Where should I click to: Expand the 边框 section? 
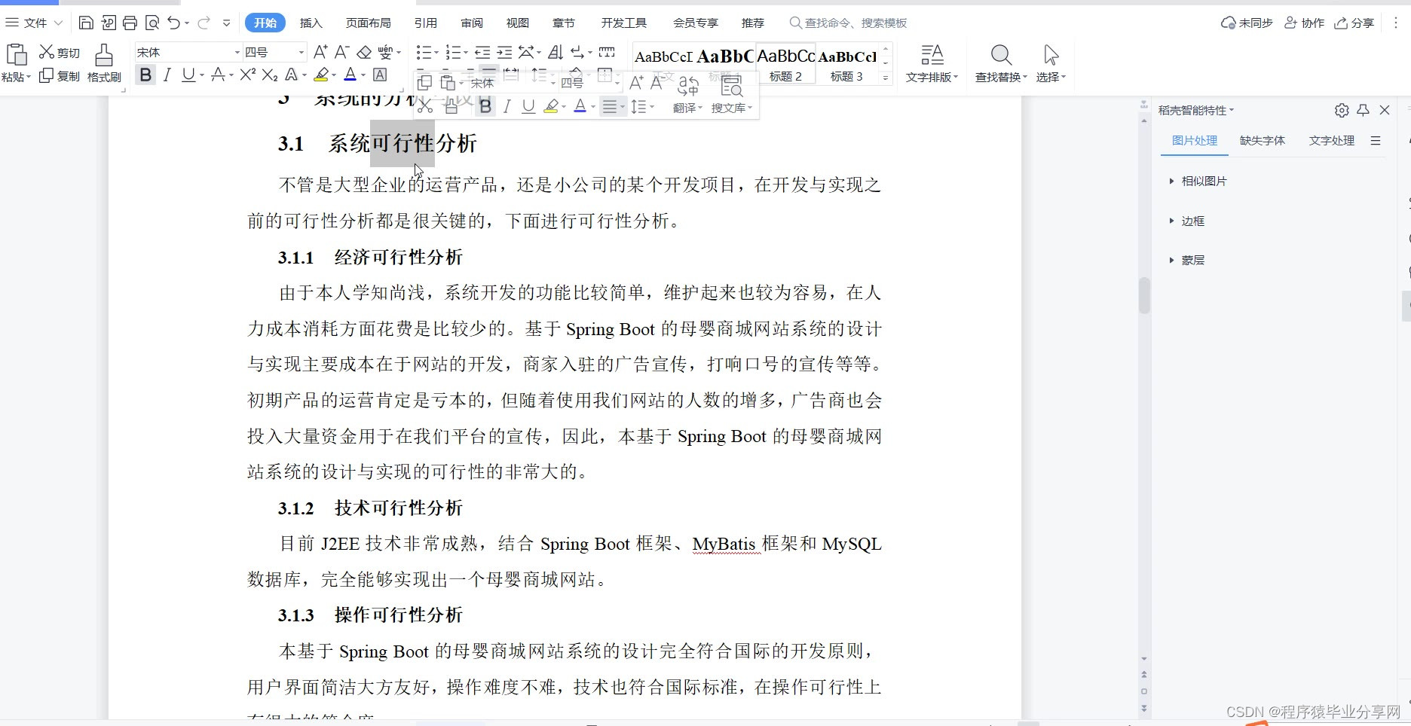[x=1186, y=221]
